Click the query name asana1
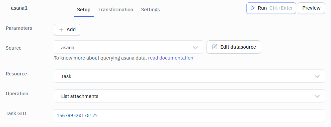 [19, 8]
